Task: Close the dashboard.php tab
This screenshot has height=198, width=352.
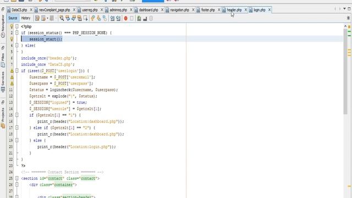Action: (x=162, y=10)
